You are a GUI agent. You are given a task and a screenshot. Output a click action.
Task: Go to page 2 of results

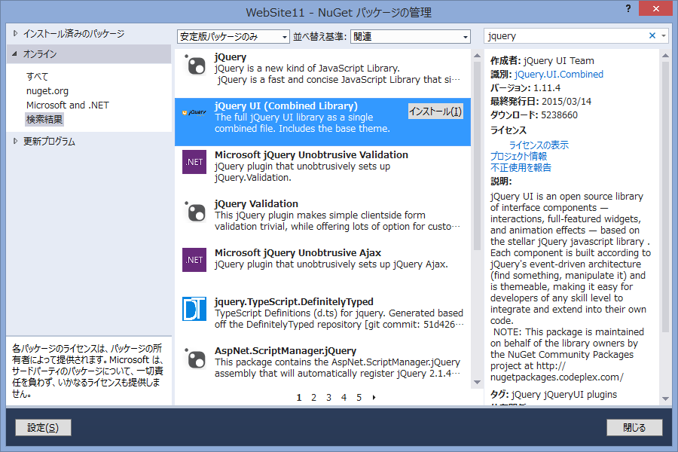(313, 397)
